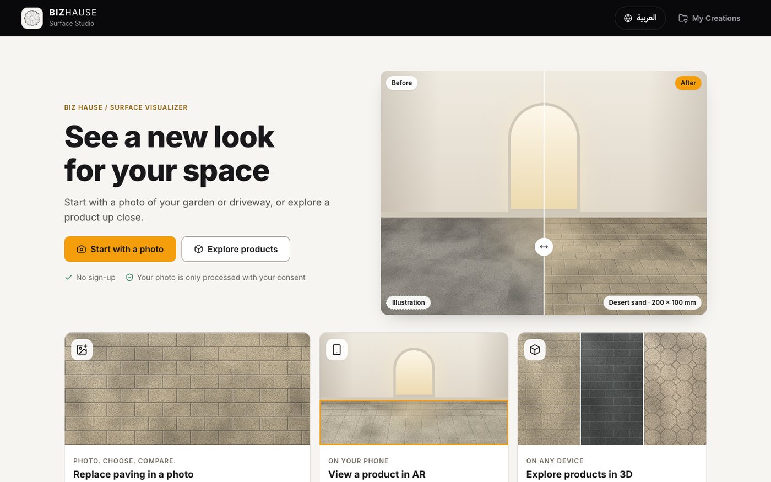Click the 'BIZ HAUSE / SURFACE VISUALIZER' label

click(126, 107)
